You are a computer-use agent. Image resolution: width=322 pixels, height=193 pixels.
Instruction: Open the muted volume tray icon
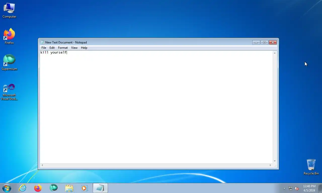point(297,188)
